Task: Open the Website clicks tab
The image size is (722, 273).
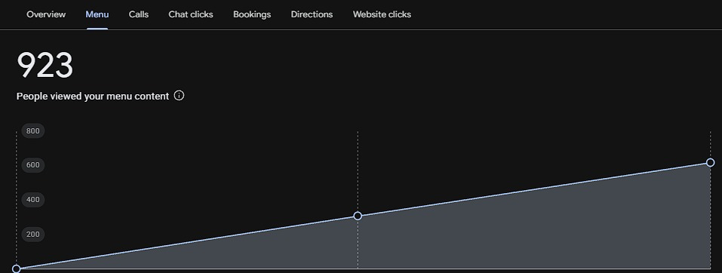Action: 382,14
